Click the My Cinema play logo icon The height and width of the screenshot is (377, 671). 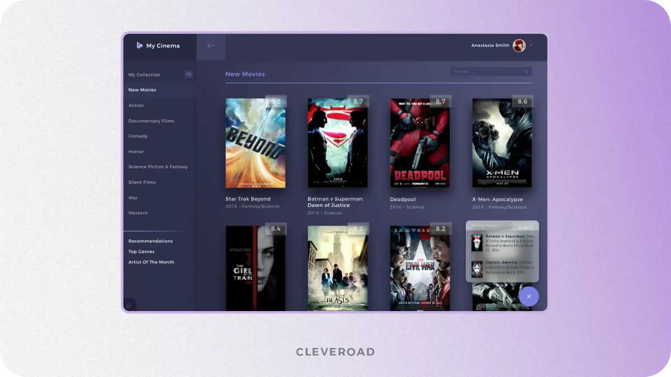pyautogui.click(x=140, y=46)
